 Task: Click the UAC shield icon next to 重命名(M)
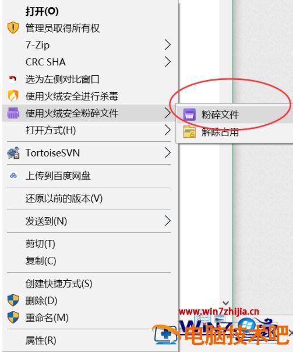click(x=13, y=318)
